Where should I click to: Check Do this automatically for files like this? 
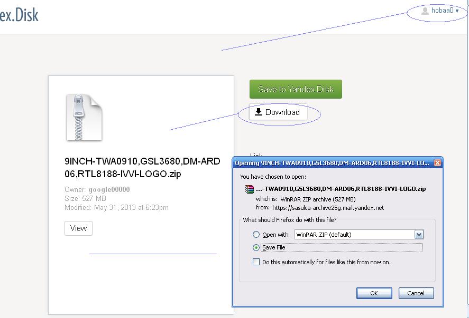(x=256, y=262)
